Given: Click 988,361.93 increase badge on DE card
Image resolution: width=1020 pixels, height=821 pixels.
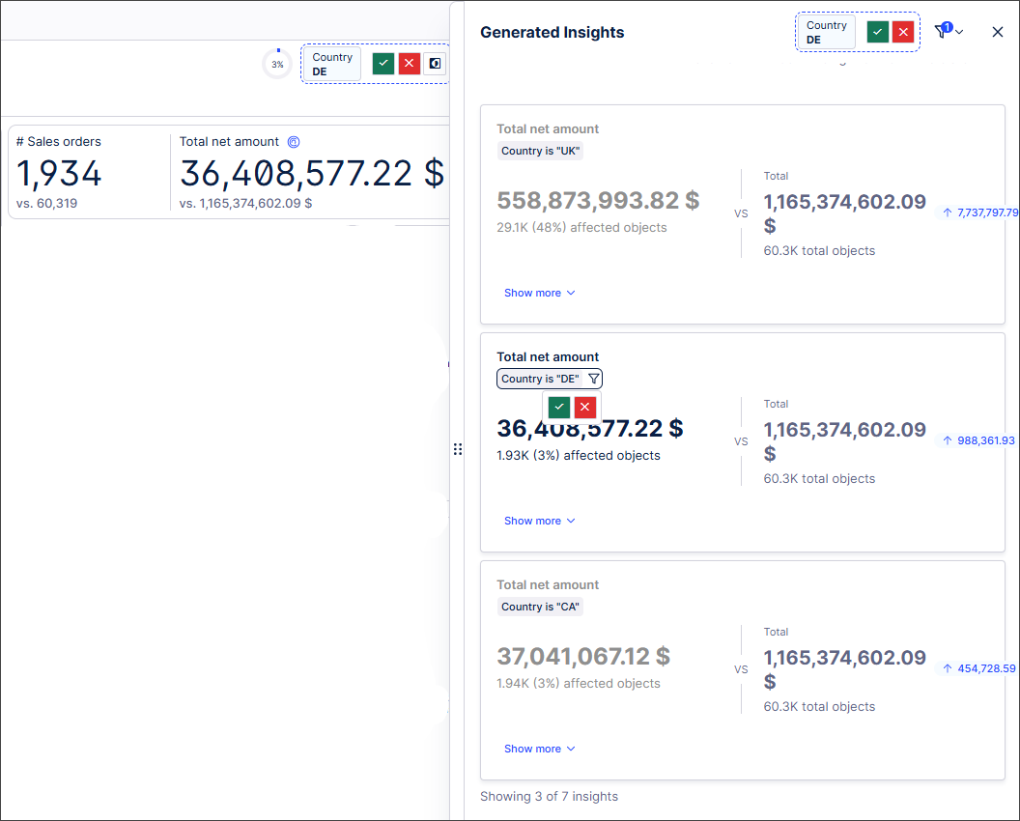Looking at the screenshot, I should 977,440.
